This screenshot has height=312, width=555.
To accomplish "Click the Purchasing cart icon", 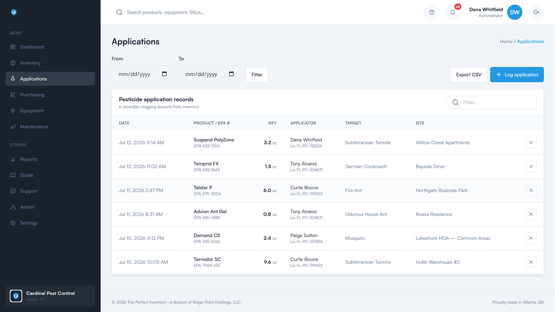I will coord(13,95).
